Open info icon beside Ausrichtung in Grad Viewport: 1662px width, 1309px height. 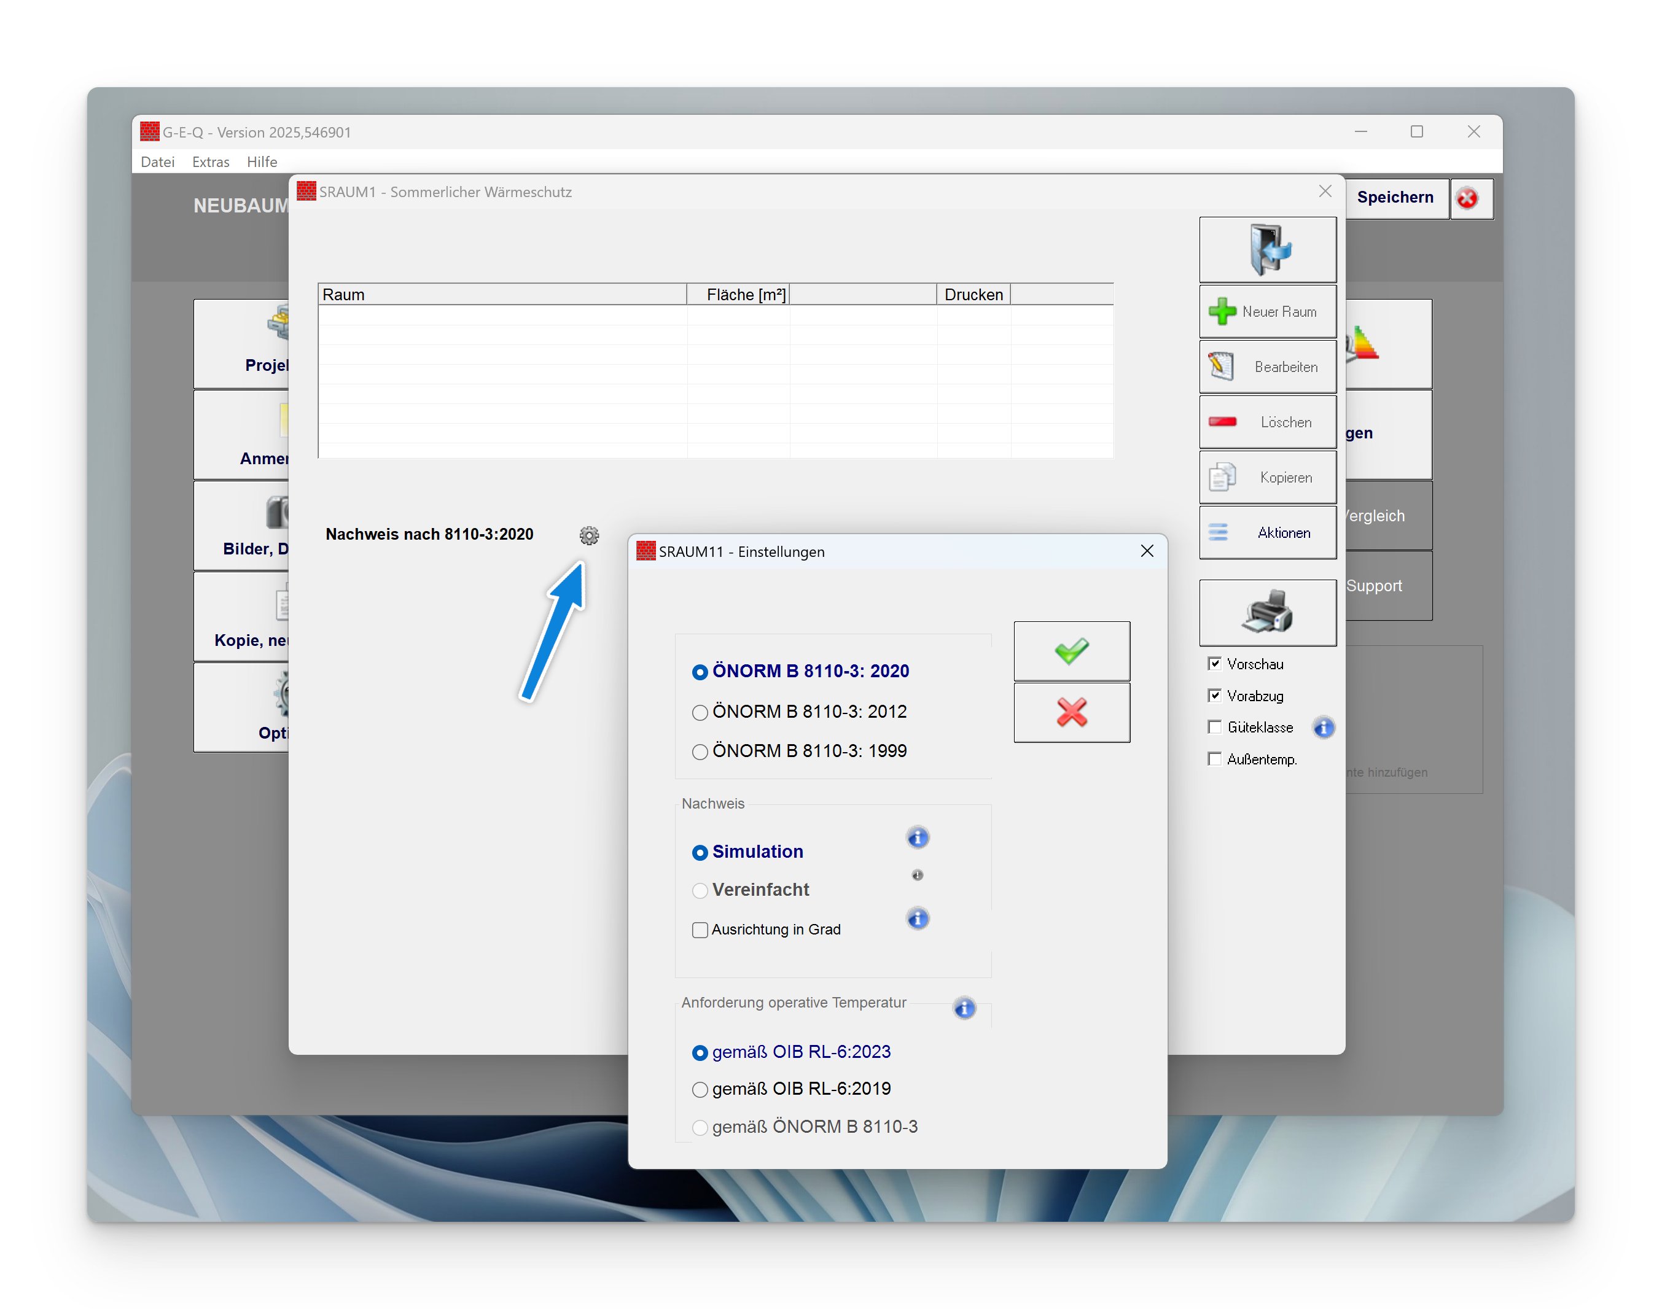tap(917, 918)
